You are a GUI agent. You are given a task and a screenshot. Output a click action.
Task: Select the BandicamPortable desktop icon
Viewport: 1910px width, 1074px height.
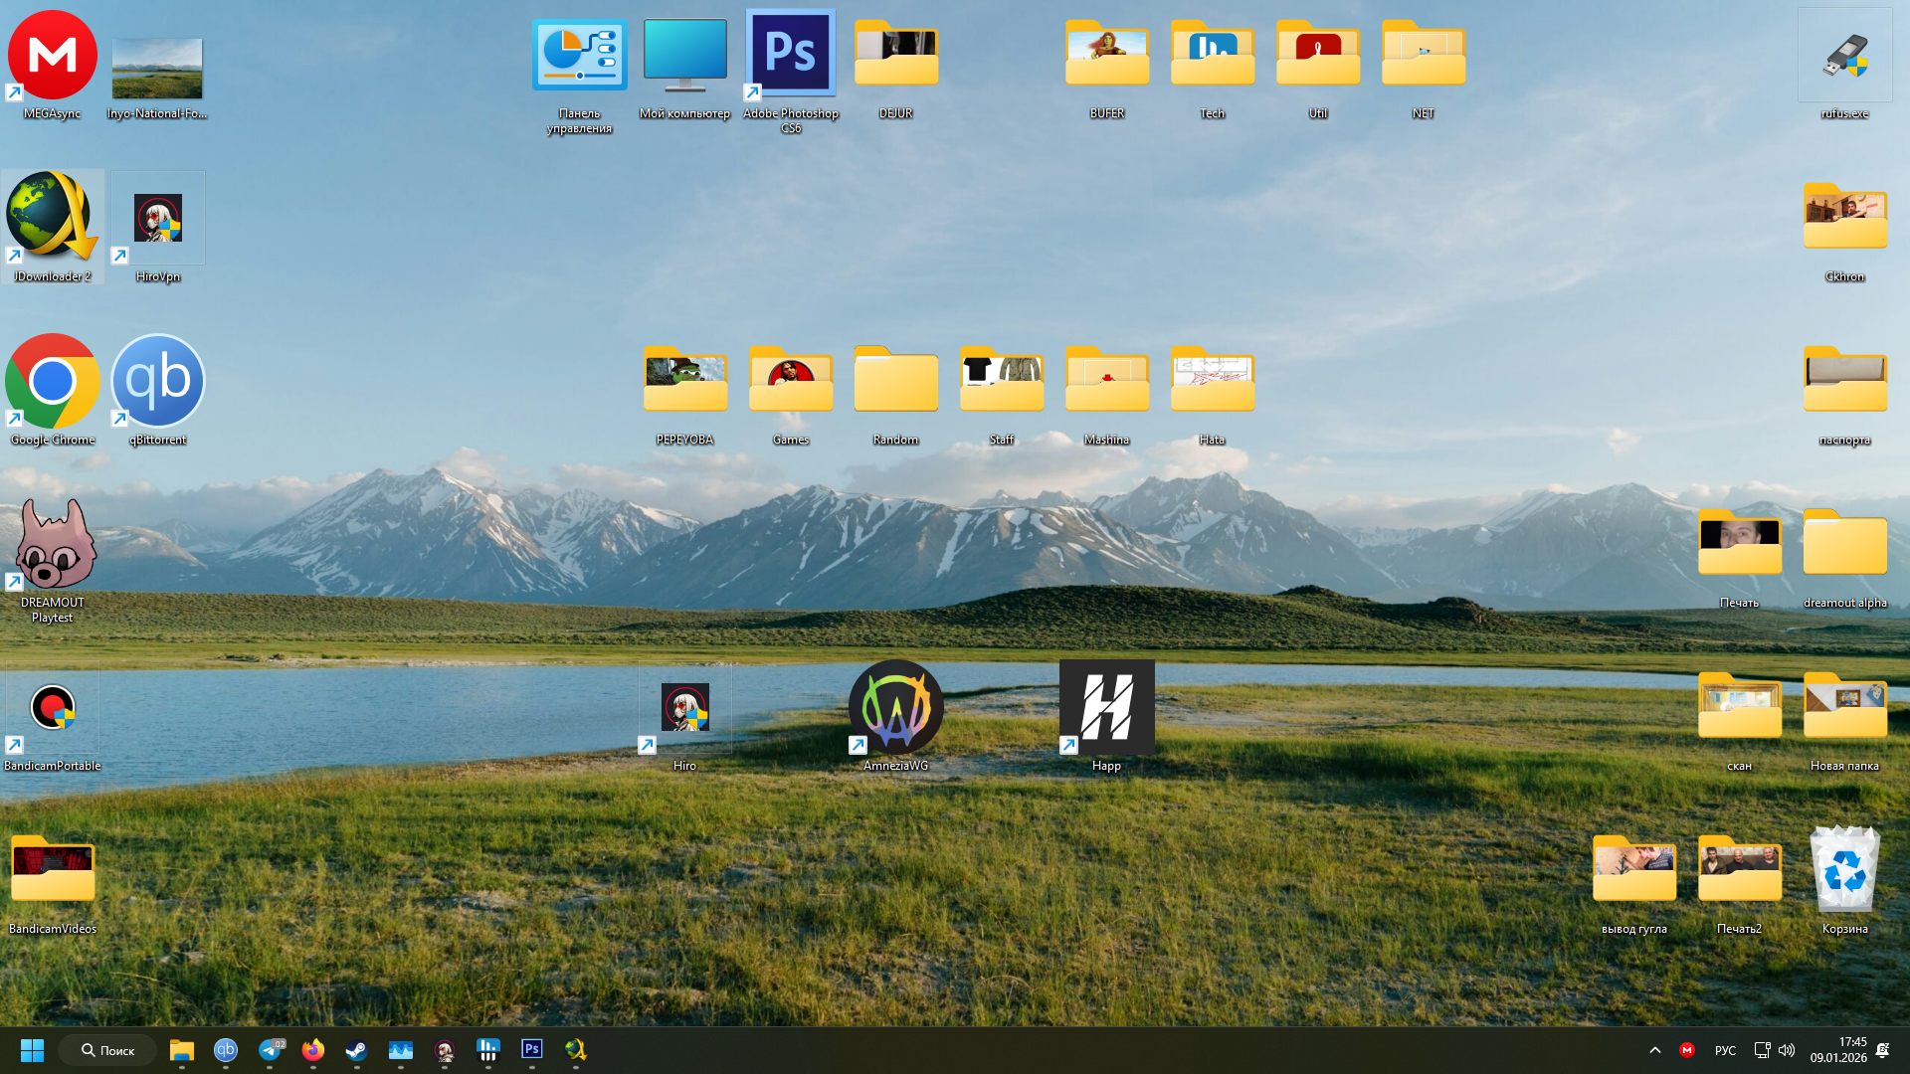click(53, 708)
